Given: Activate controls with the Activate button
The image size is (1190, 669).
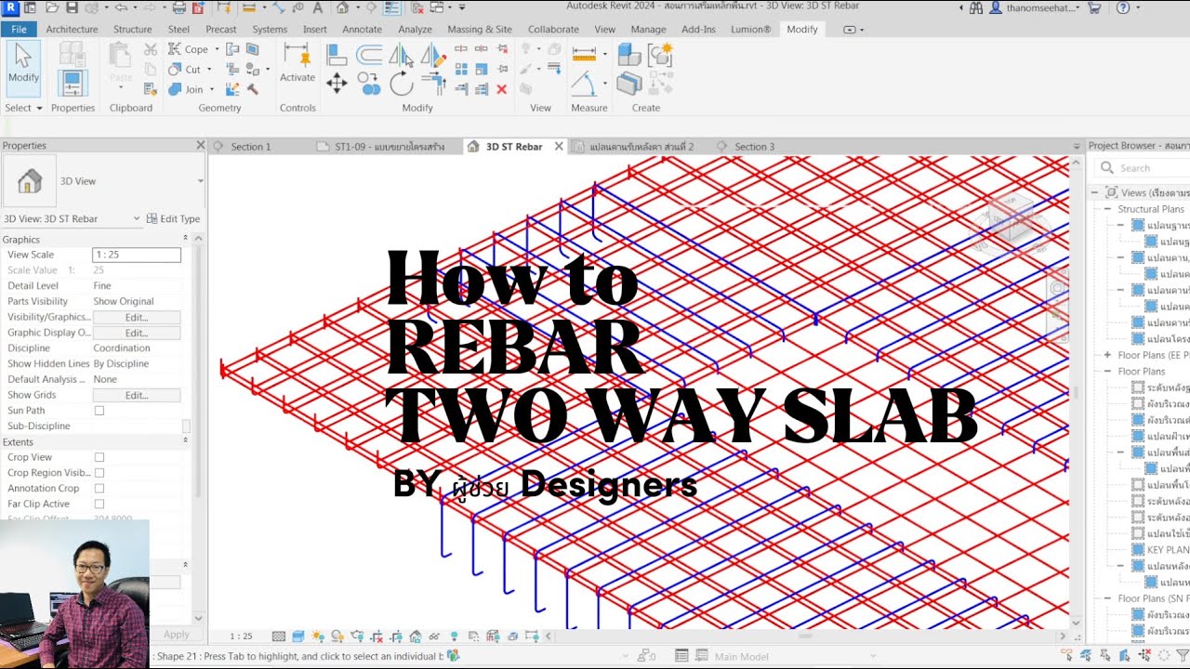Looking at the screenshot, I should pyautogui.click(x=297, y=65).
